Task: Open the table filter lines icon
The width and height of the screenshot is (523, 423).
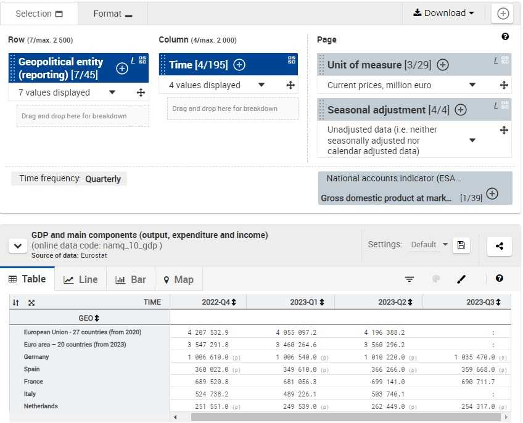Action: click(x=410, y=279)
